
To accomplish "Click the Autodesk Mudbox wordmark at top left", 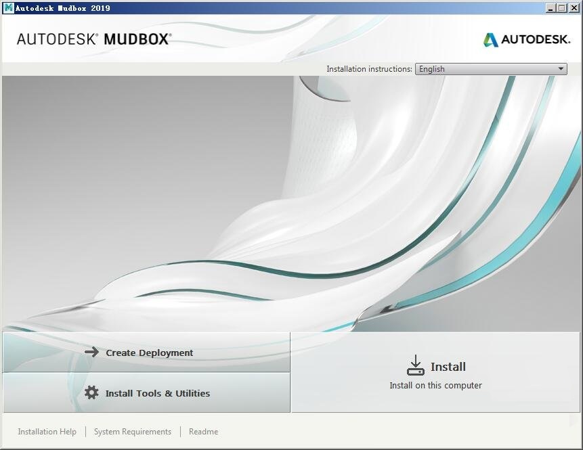I will tap(93, 39).
